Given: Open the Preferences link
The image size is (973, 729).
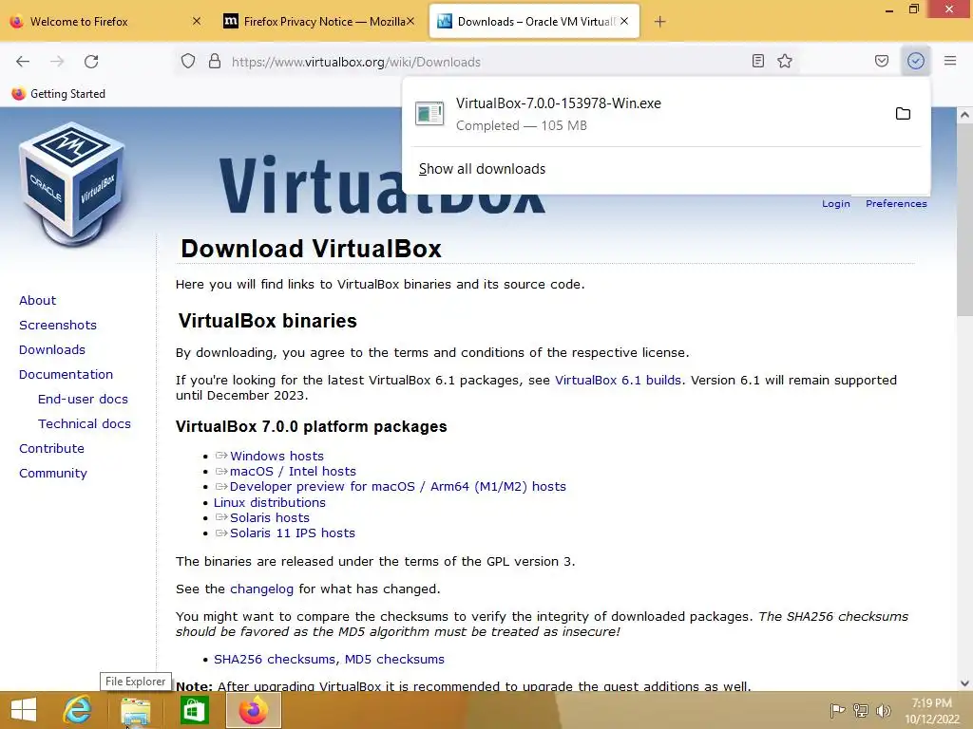Looking at the screenshot, I should point(896,204).
